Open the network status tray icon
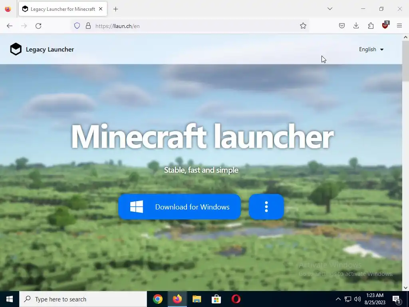The width and height of the screenshot is (409, 307). coord(348,299)
